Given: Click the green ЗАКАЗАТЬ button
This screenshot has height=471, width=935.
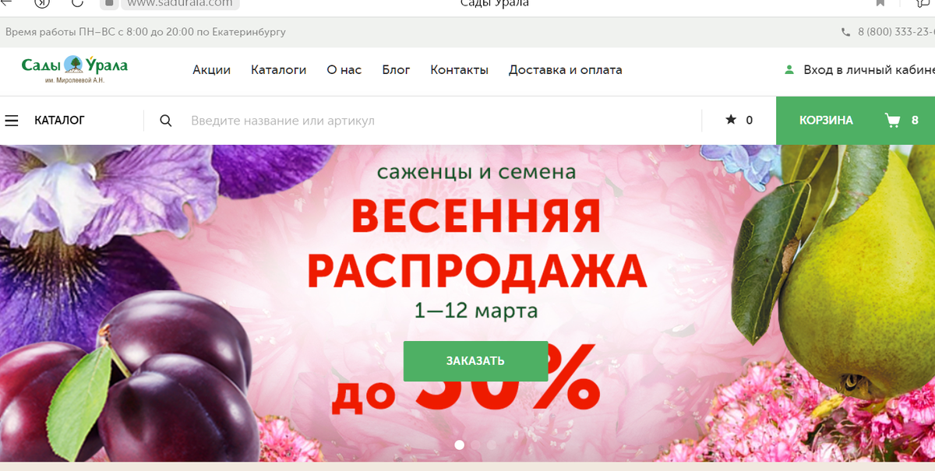Looking at the screenshot, I should pyautogui.click(x=475, y=361).
